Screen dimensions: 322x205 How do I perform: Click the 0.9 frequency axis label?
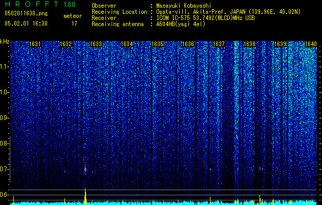4,118
